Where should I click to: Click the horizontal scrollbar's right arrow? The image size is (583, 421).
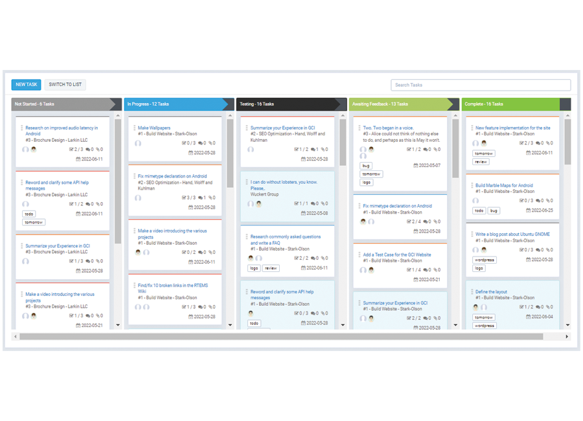point(567,337)
